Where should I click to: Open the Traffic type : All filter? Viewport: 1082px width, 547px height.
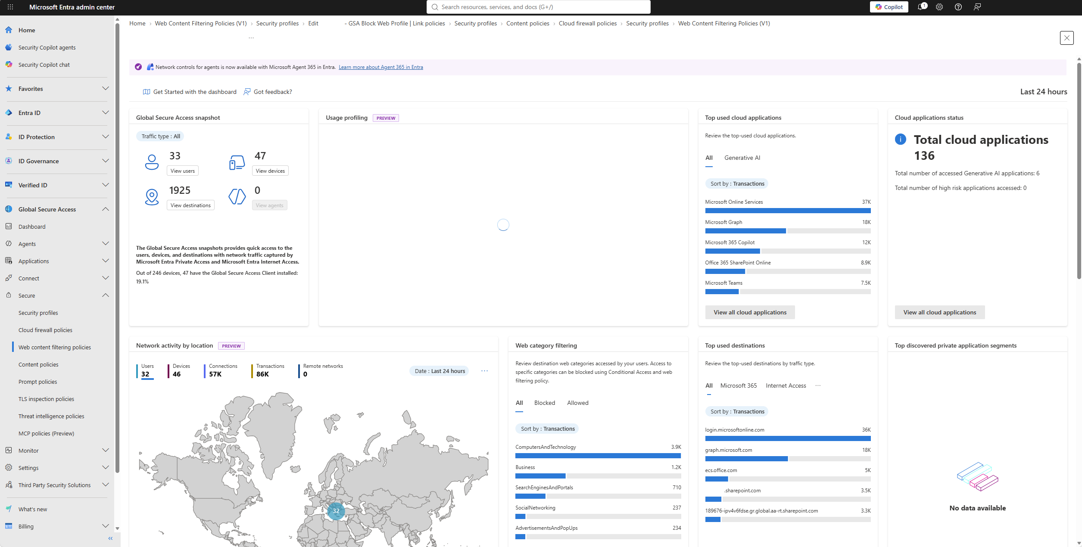click(161, 136)
